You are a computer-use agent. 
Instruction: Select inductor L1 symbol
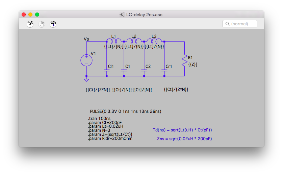[114, 41]
